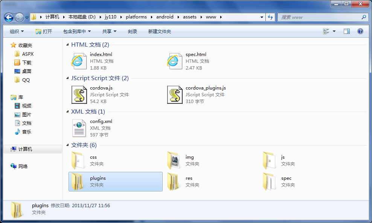
Task: Toggle the preview pane icon
Action: click(x=347, y=31)
